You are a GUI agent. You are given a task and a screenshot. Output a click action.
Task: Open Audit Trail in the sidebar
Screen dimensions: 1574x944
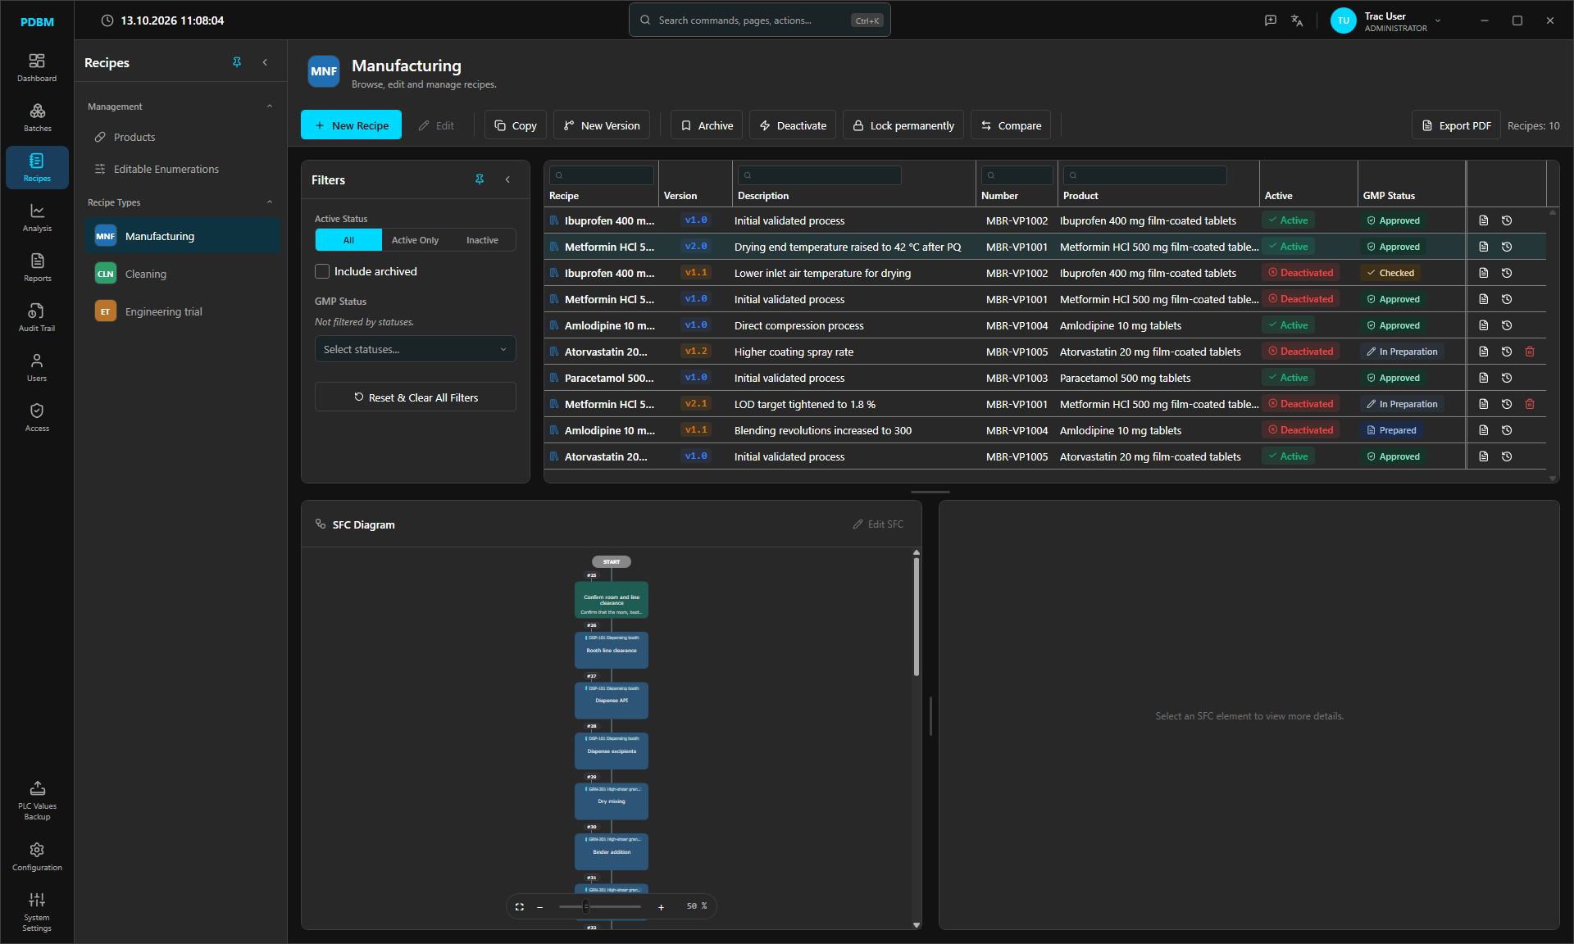tap(37, 317)
